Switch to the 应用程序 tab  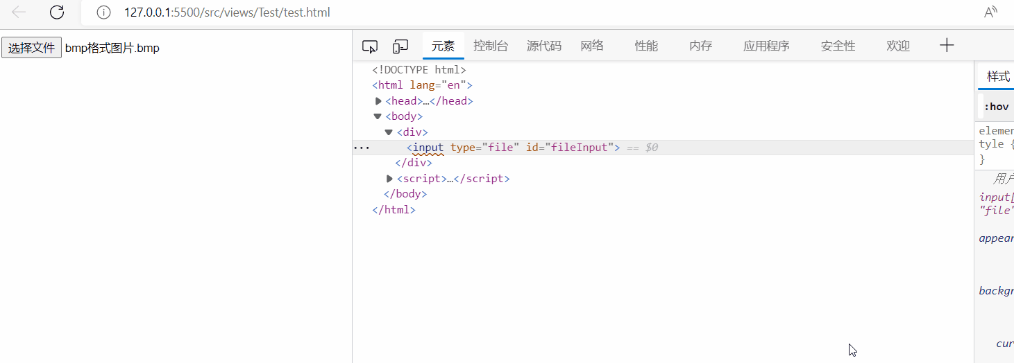click(766, 46)
